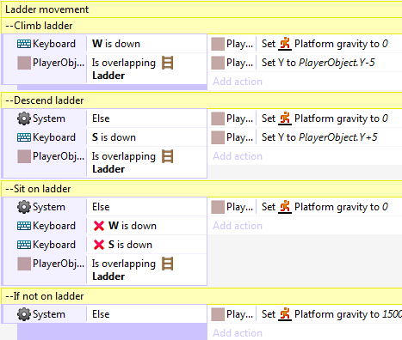Viewport: 402px width, 340px height.
Task: Click the Play... object icon in Sit on ladder action
Action: tap(218, 207)
